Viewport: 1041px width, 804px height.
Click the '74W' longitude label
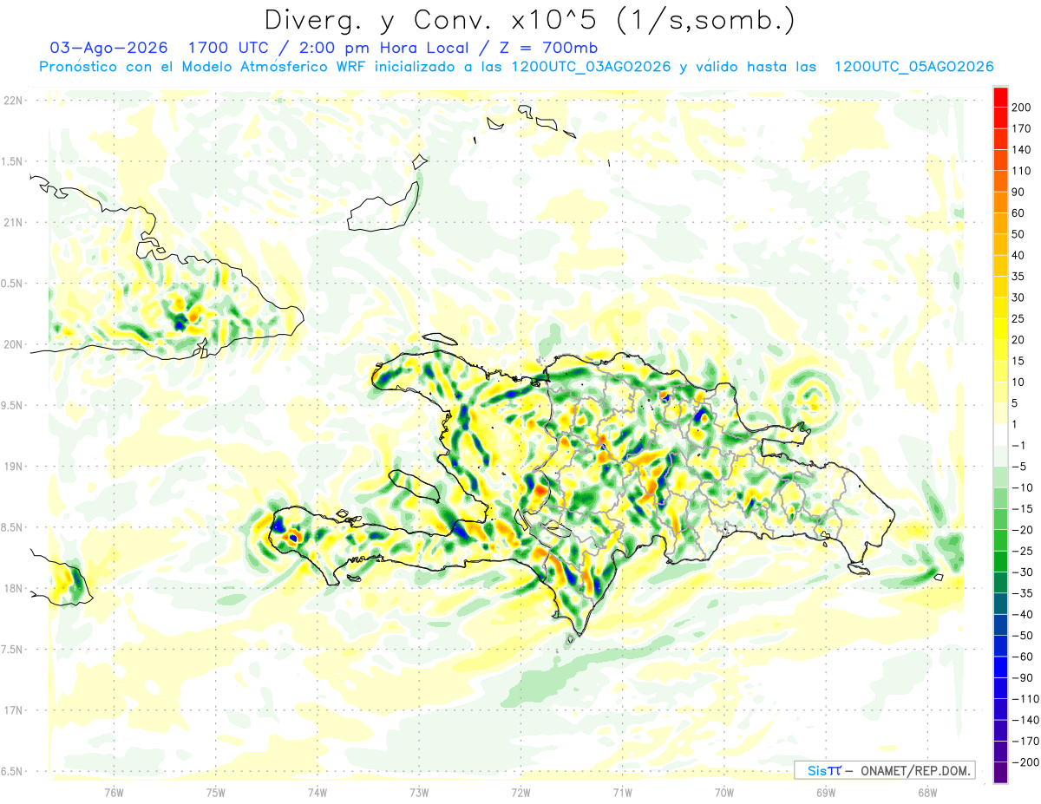[317, 793]
